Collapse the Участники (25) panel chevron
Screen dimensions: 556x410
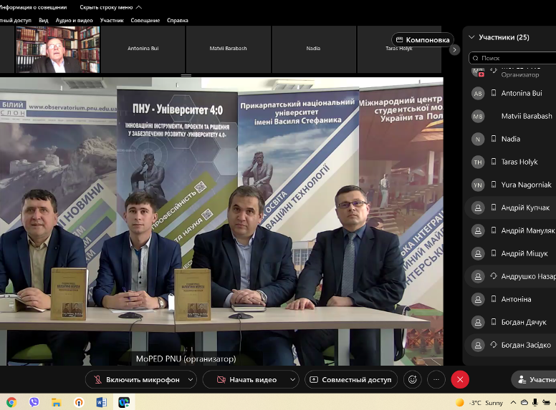click(x=471, y=37)
